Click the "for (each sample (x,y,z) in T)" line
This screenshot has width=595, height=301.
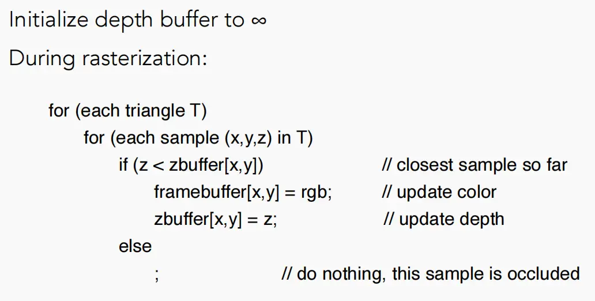tap(198, 138)
